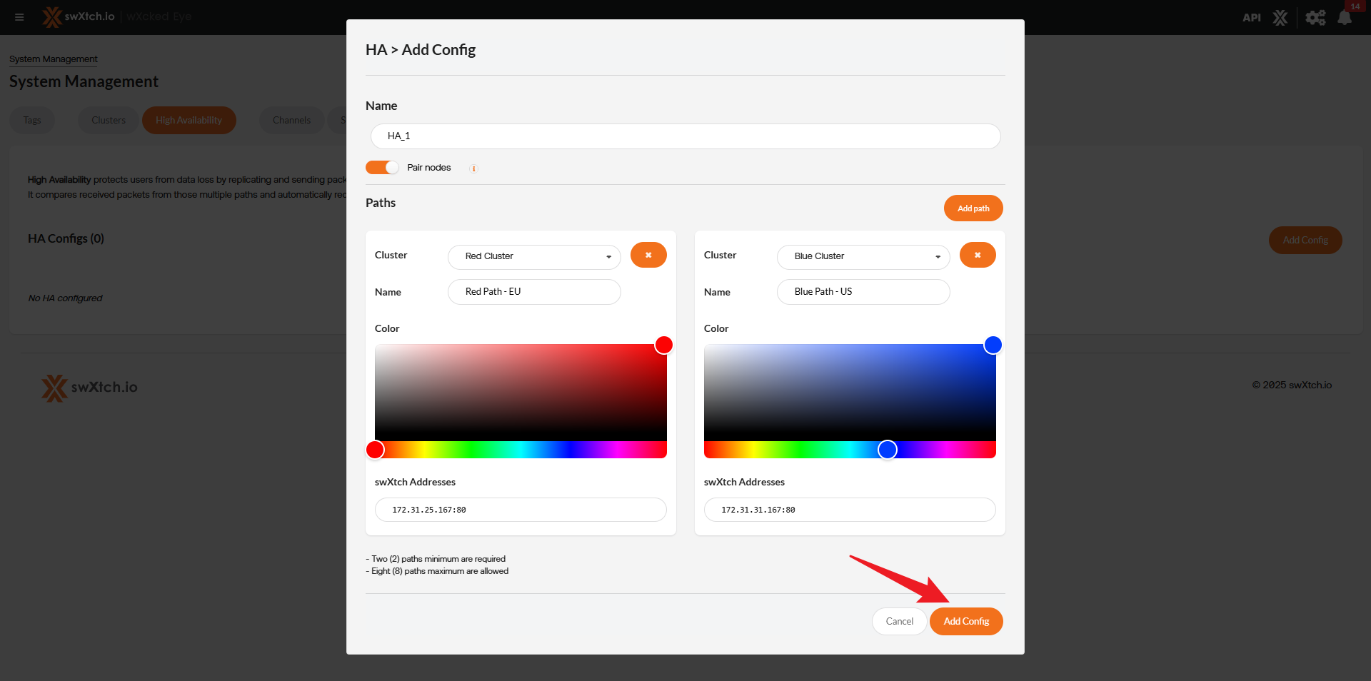1371x681 pixels.
Task: Open the notifications bell icon
Action: click(1345, 17)
